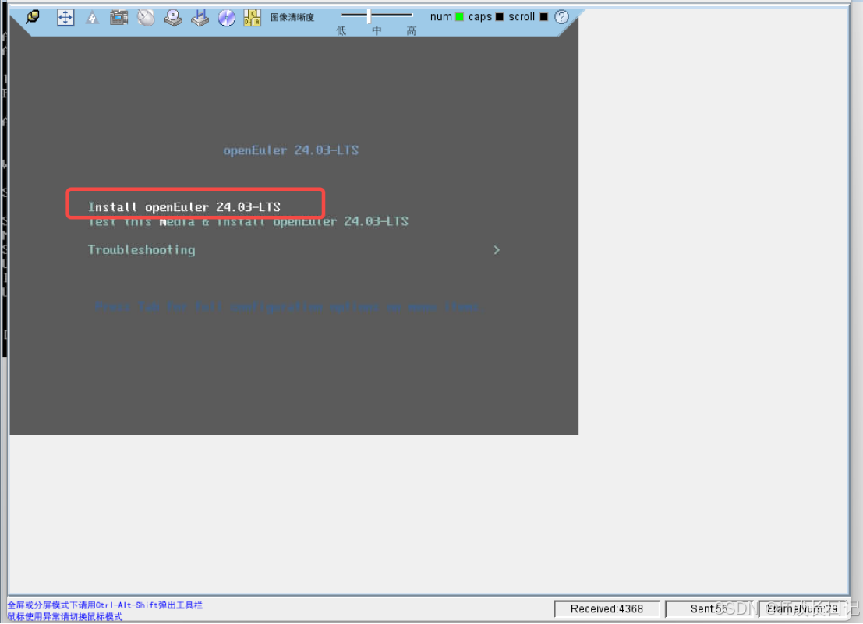This screenshot has height=624, width=863.
Task: Click the openEuler 24.03-LTS title text
Action: (x=291, y=150)
